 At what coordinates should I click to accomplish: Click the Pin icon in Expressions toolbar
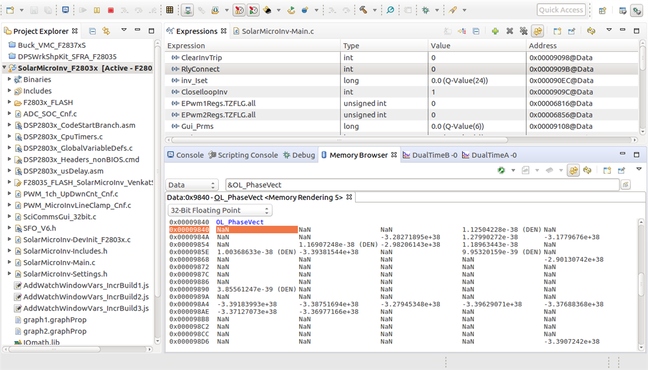tap(572, 31)
